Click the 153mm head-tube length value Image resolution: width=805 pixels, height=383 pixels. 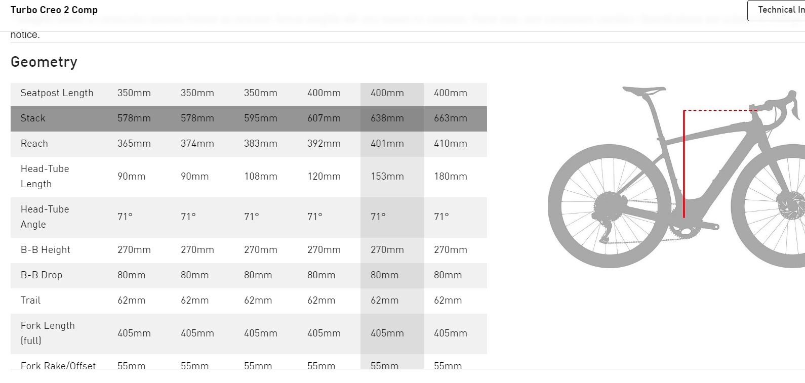pyautogui.click(x=387, y=177)
